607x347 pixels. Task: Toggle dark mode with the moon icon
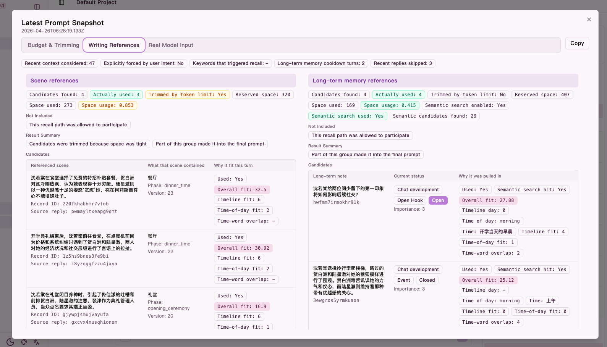coord(10,342)
